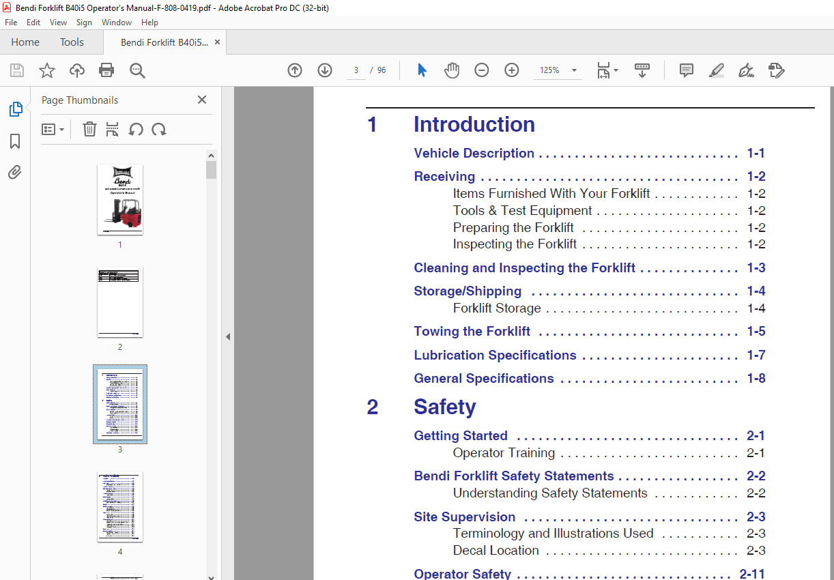Click 'Tools & Test Equipment' entry

523,211
